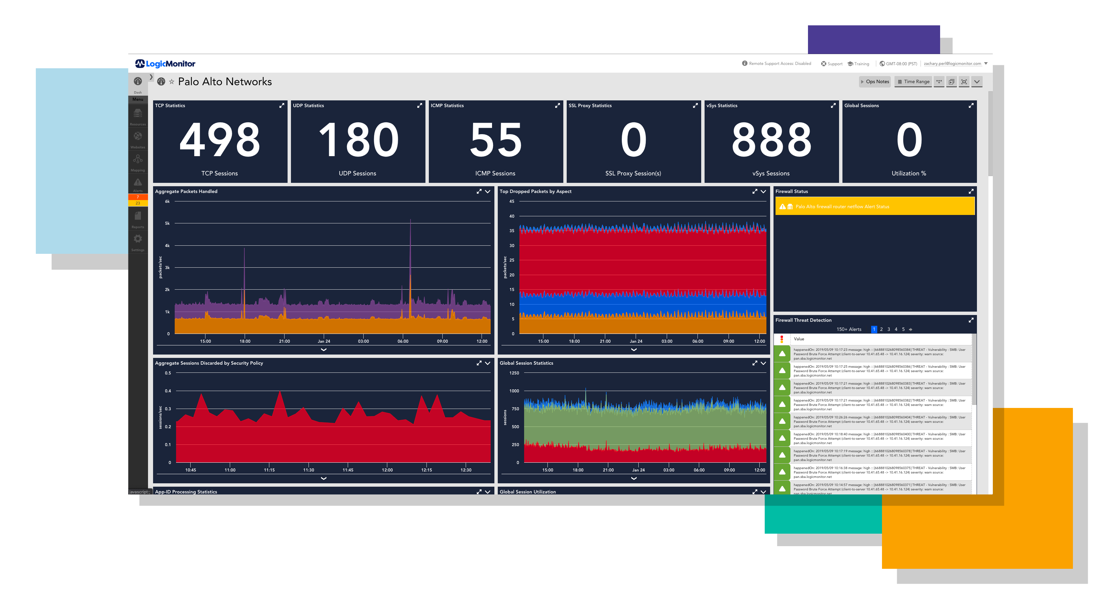Screen dimensions: 1104x607
Task: Open the Websites section in the sidebar
Action: pyautogui.click(x=138, y=139)
